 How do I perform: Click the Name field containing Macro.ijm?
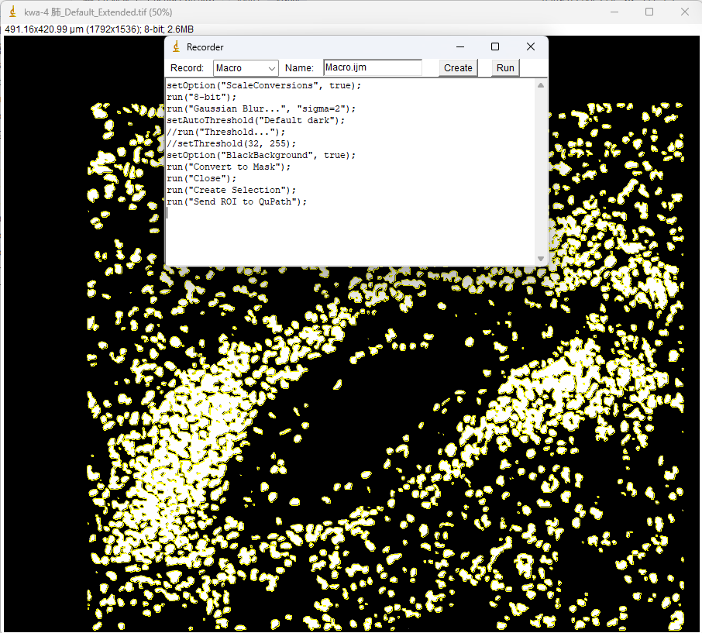tap(372, 68)
